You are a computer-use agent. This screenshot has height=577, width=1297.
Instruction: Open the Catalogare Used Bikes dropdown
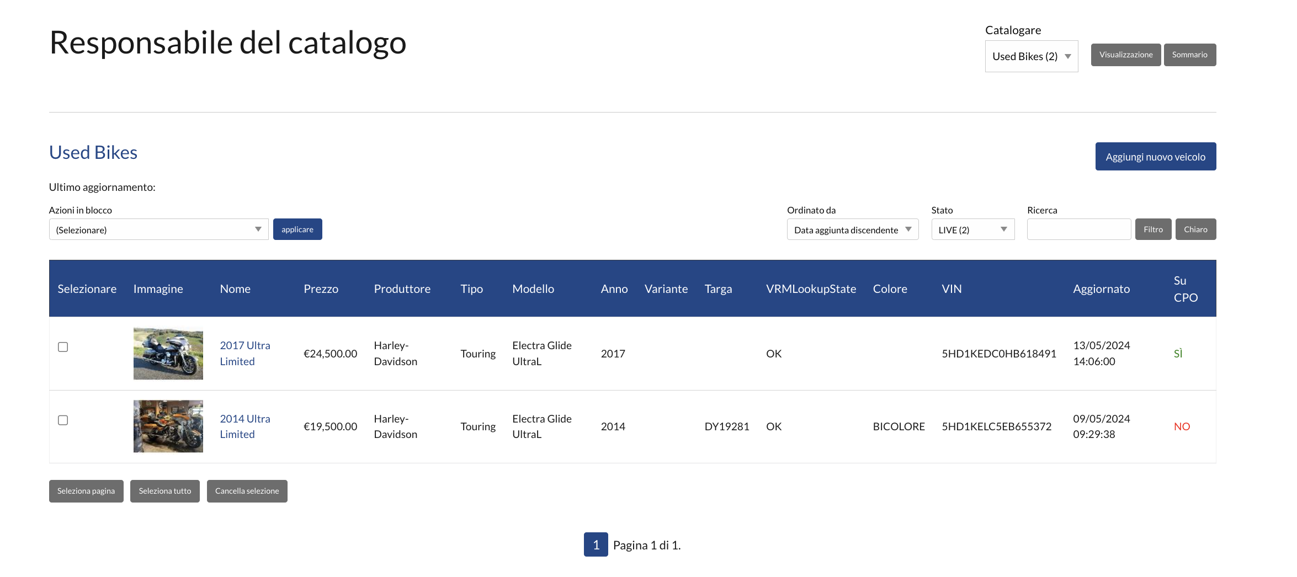[1031, 56]
